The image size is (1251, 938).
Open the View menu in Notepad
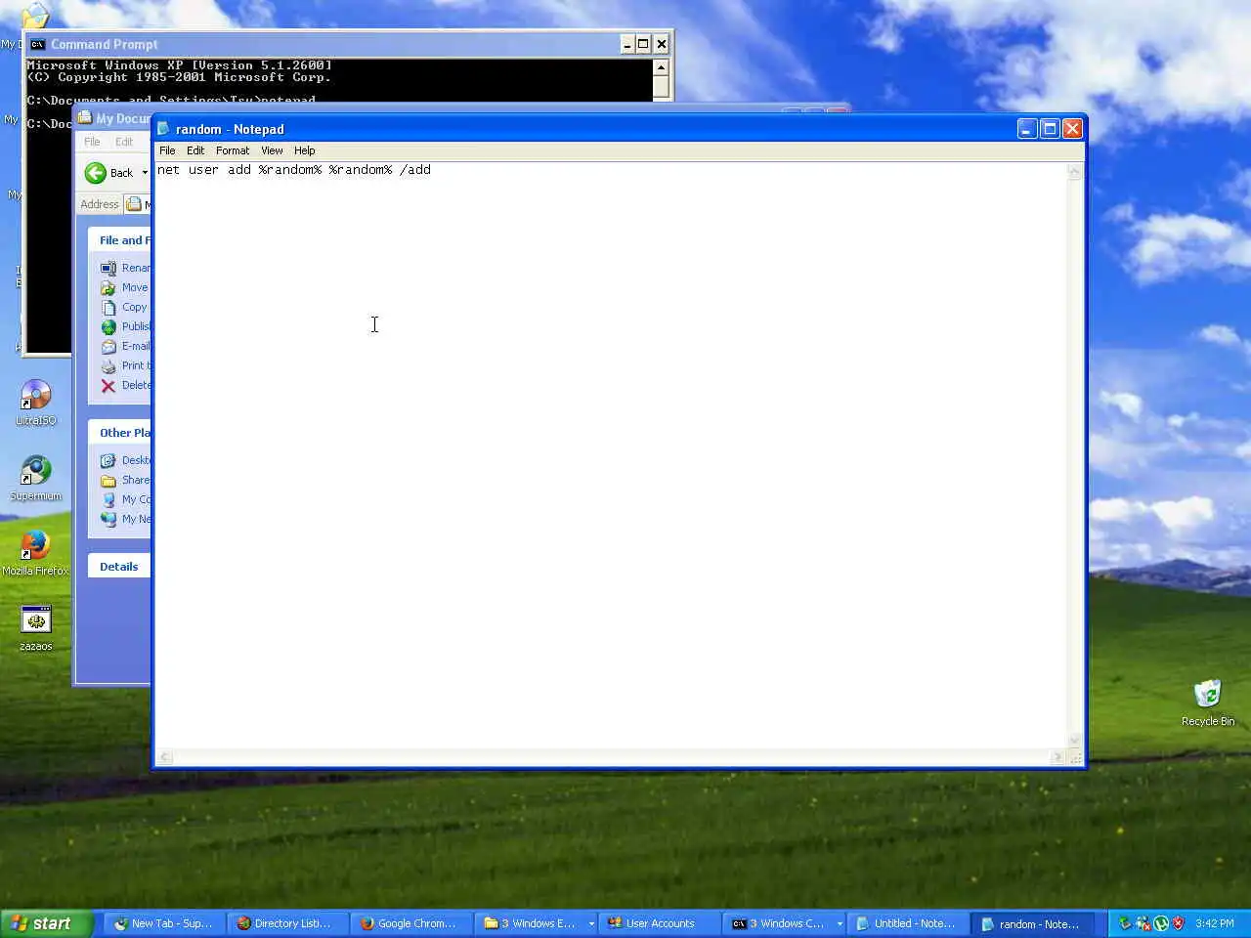272,150
